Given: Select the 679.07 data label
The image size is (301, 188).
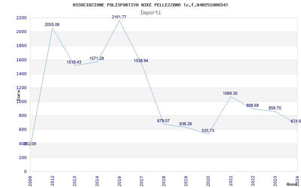Looking at the screenshot, I should coord(163,121).
